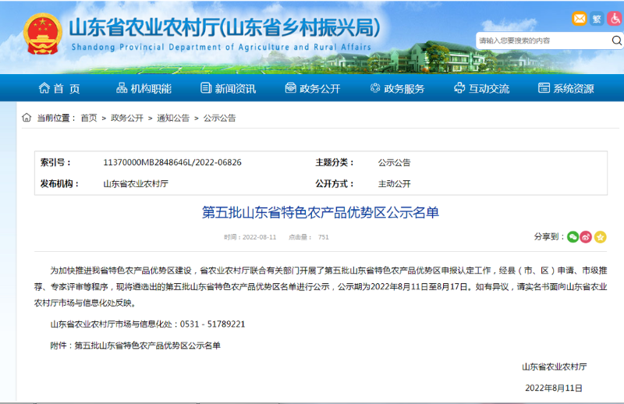The image size is (624, 404).
Task: Open 新闻资讯 navigation menu
Action: [228, 88]
